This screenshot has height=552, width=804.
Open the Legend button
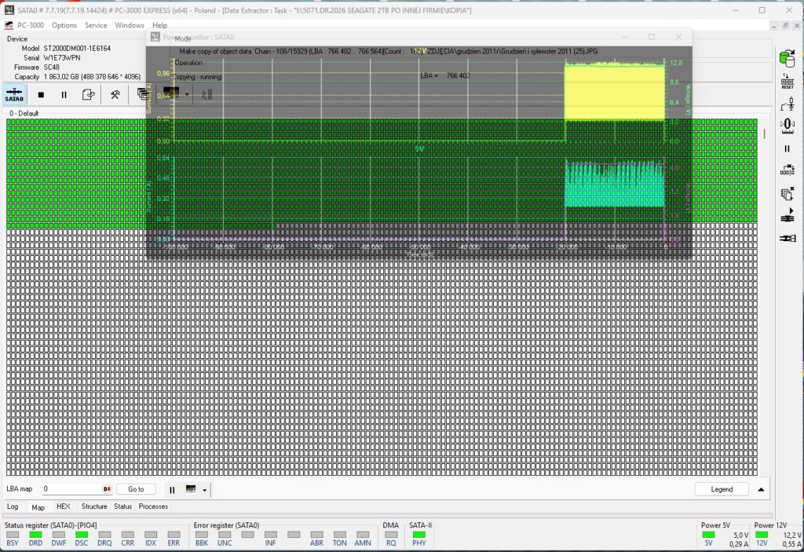(x=722, y=489)
